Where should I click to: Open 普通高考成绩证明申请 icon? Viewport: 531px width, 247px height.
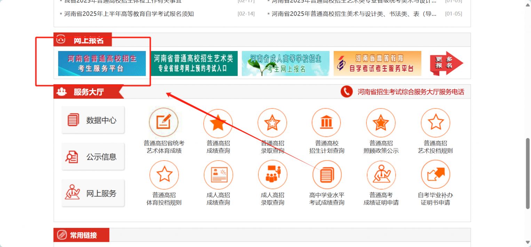coord(381,174)
